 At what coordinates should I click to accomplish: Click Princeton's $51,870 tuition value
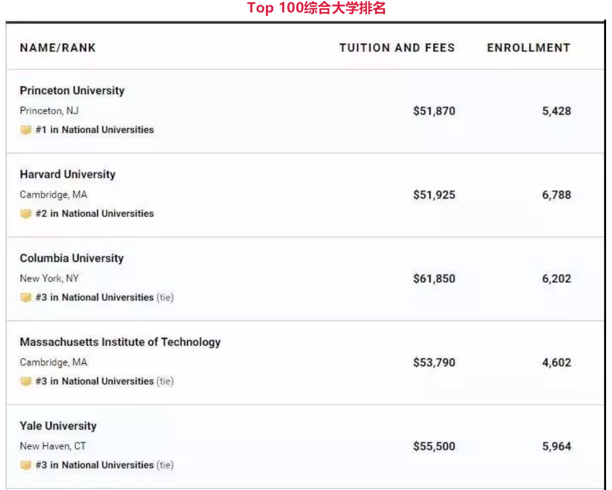[x=434, y=111]
